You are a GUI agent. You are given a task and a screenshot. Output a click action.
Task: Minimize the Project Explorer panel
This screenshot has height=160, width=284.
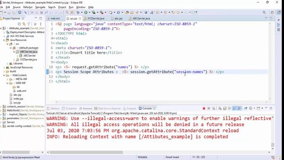[x=36, y=18]
